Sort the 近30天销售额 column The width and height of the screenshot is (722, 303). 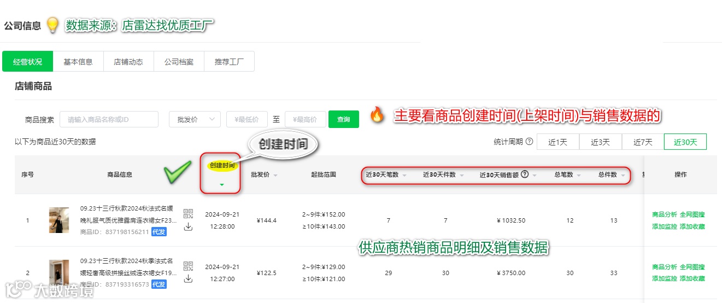535,176
